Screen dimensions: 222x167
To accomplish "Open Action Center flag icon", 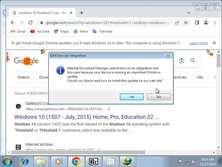I will point(180,162).
